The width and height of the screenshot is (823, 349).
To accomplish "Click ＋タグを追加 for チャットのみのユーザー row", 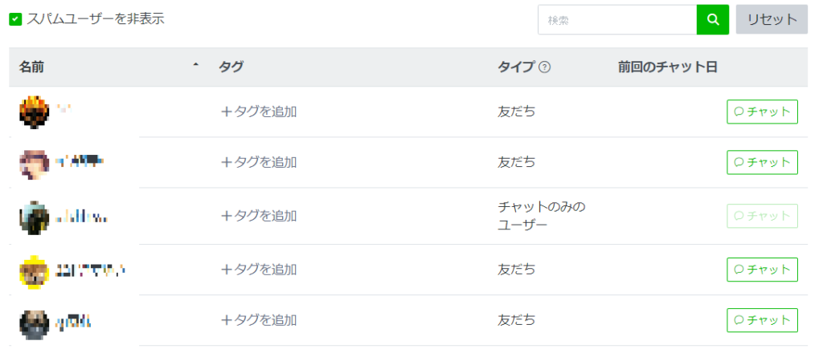I will (x=259, y=215).
